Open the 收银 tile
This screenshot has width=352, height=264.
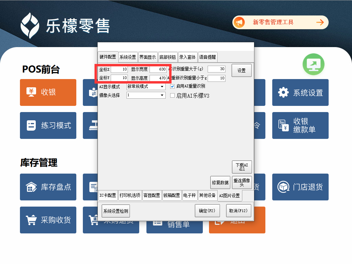(x=48, y=92)
